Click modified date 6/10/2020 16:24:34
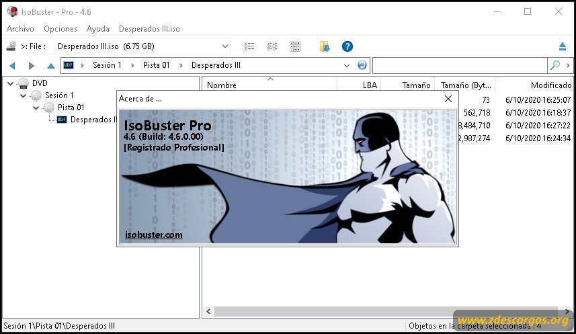 (538, 138)
